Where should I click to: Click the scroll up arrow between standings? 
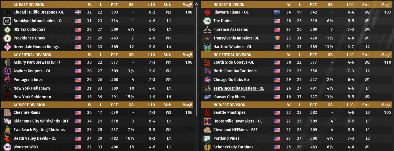coord(196,4)
